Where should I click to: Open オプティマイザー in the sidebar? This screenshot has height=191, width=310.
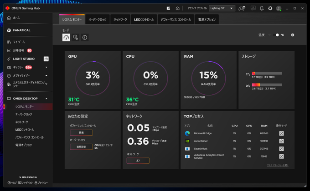18,76
